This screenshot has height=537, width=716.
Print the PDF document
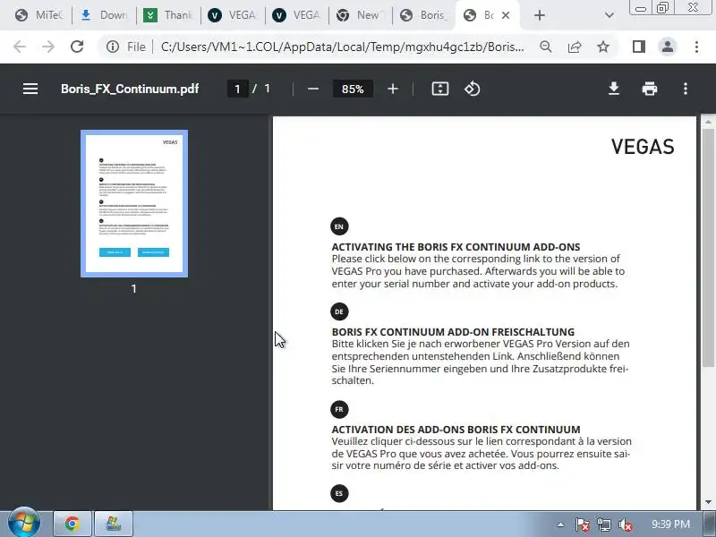(x=650, y=89)
